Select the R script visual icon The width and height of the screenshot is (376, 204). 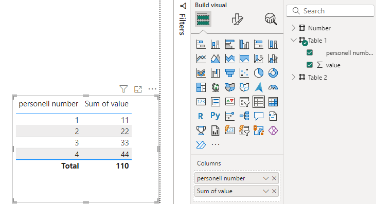[x=201, y=116]
